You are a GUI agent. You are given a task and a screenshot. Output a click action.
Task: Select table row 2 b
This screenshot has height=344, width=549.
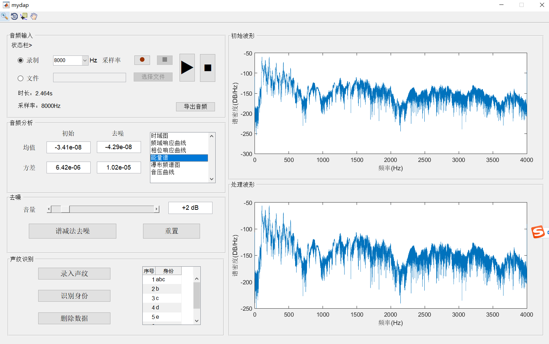[x=162, y=289]
